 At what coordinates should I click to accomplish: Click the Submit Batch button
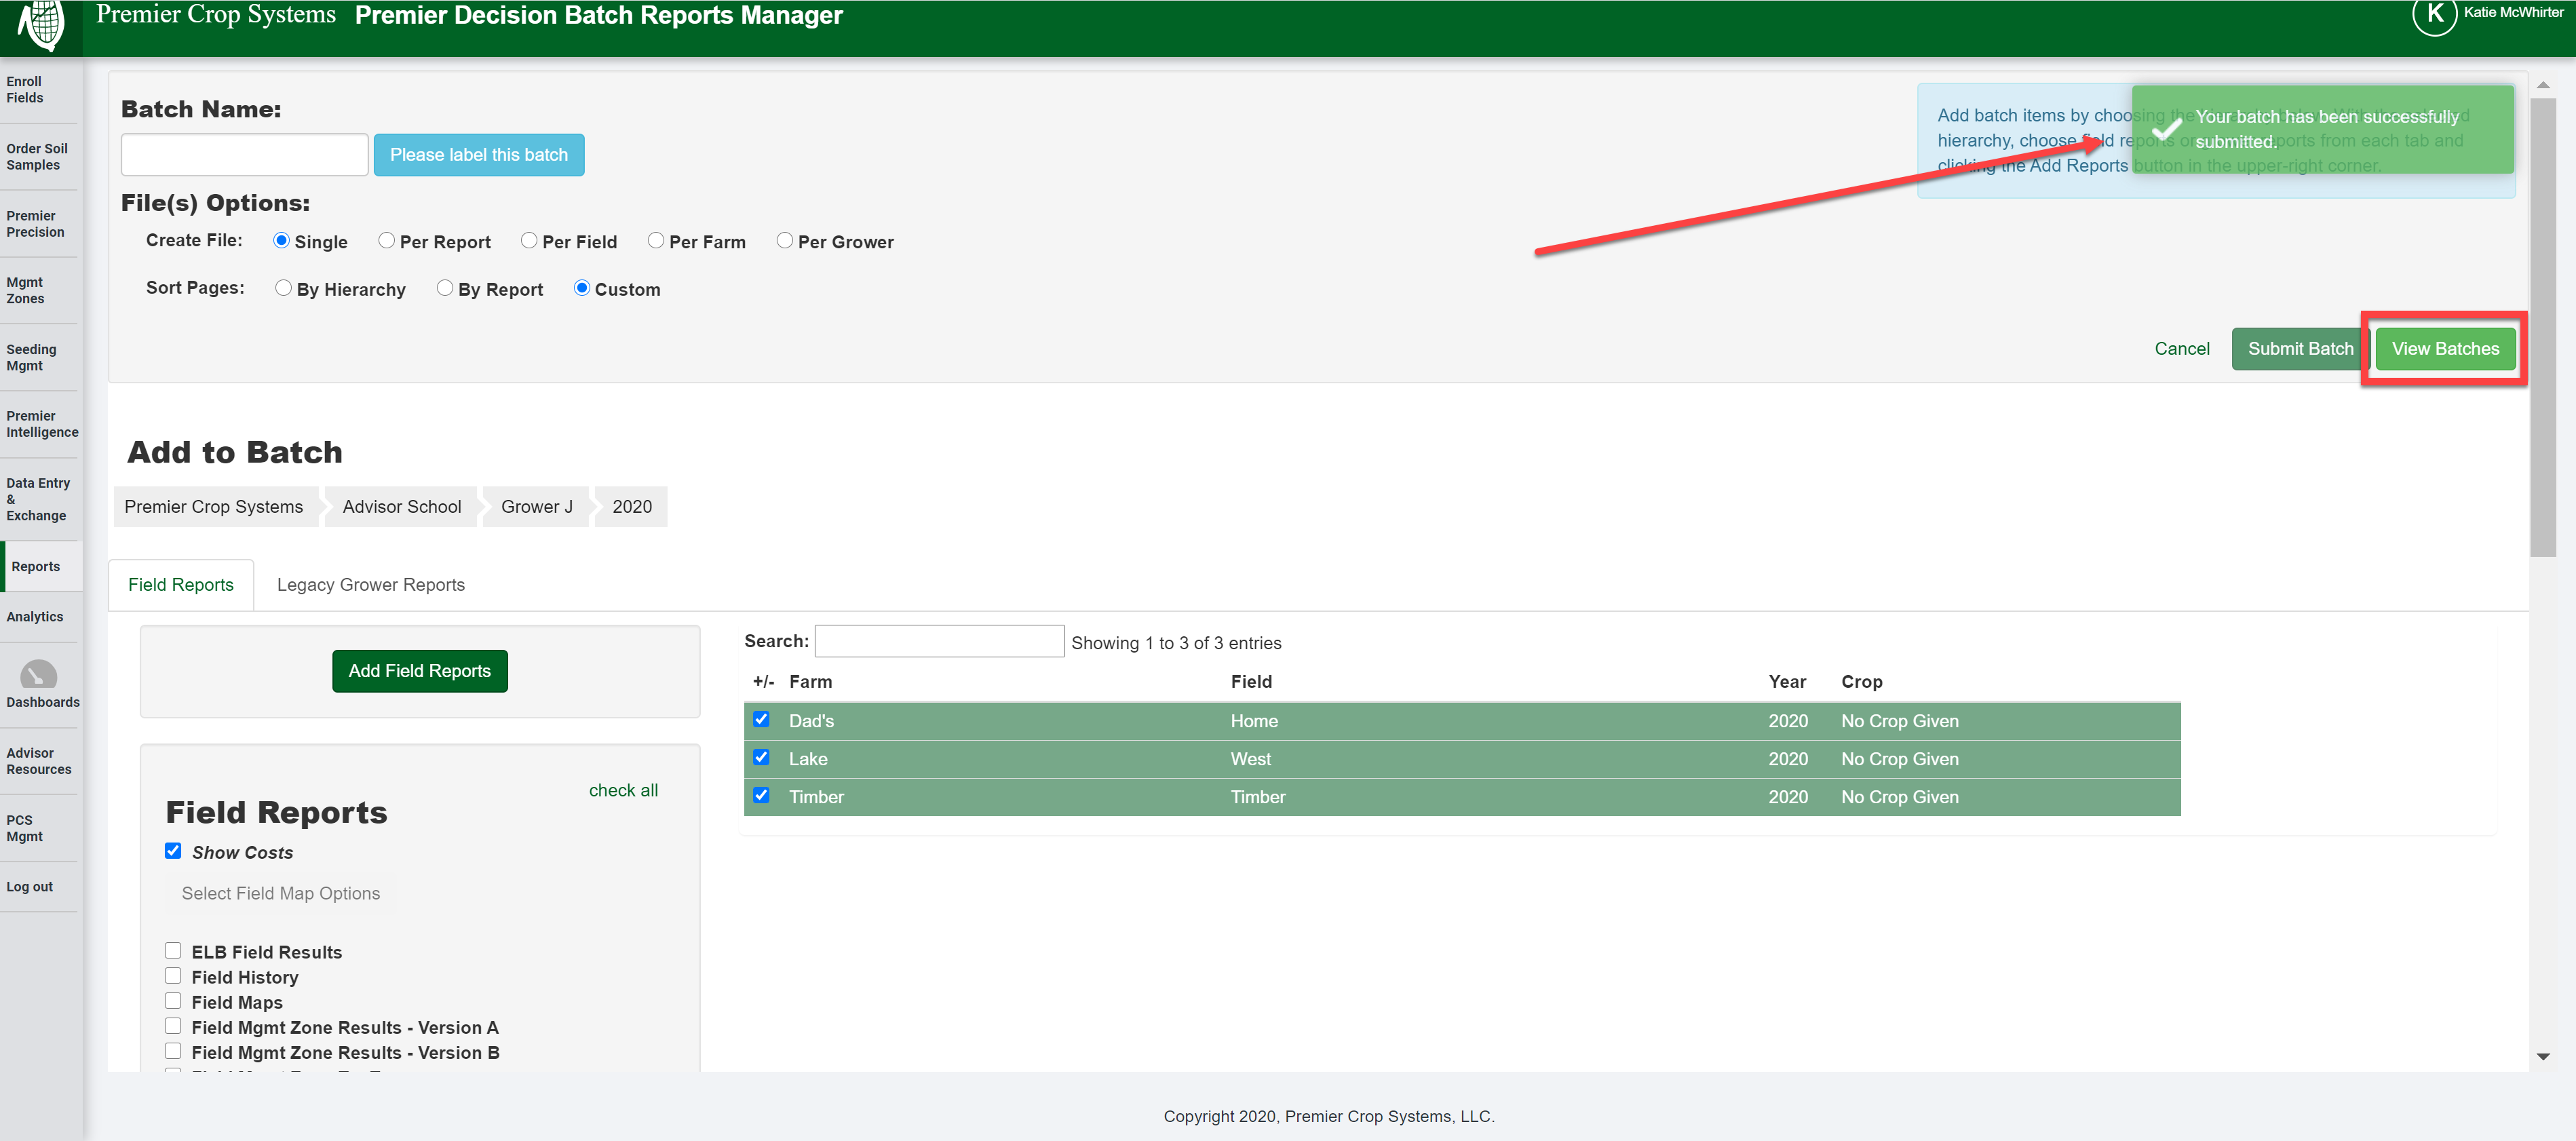pyautogui.click(x=2300, y=348)
